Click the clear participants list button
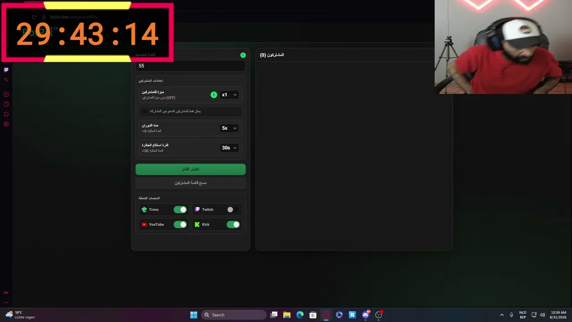 [190, 183]
